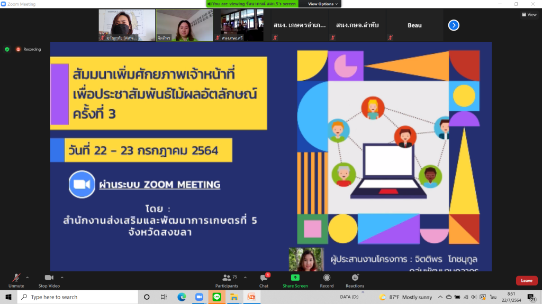
Task: Switch input language ไทย indicator
Action: pos(493,297)
